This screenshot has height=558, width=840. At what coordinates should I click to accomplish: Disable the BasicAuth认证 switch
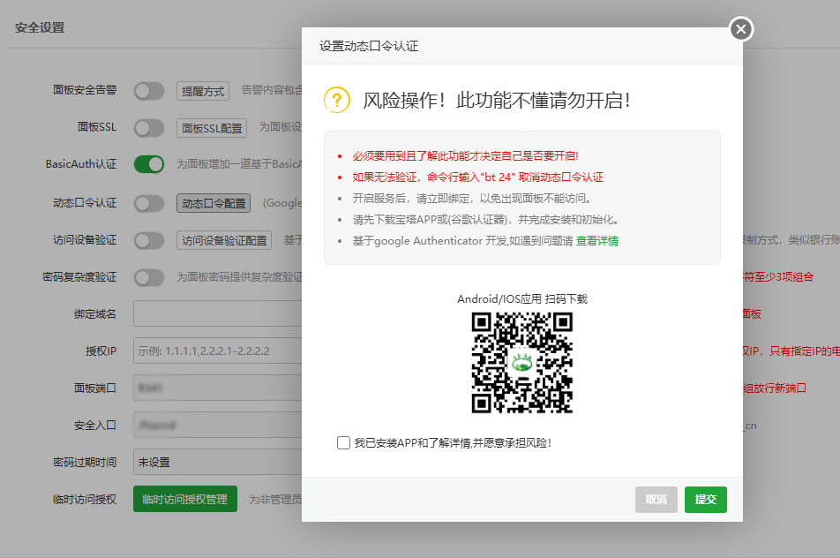coord(149,164)
